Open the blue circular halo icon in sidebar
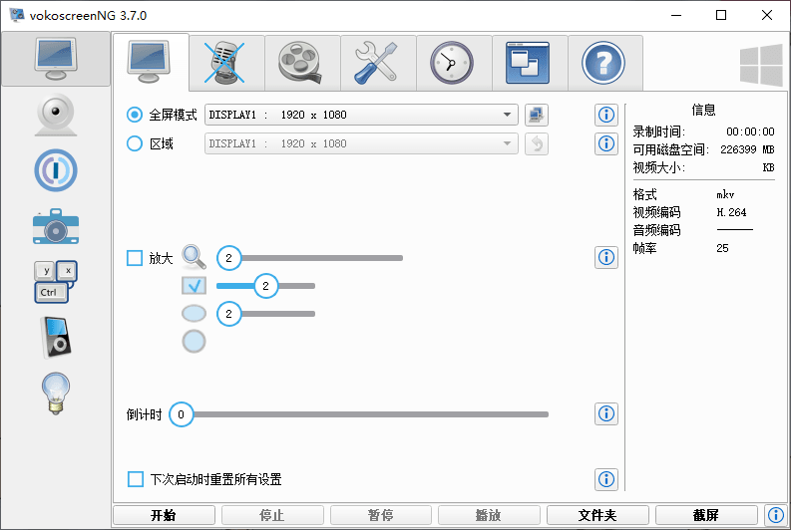791x530 pixels. 56,170
